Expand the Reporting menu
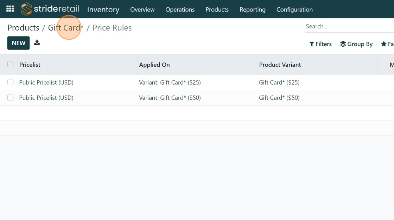Image resolution: width=394 pixels, height=220 pixels. (252, 9)
